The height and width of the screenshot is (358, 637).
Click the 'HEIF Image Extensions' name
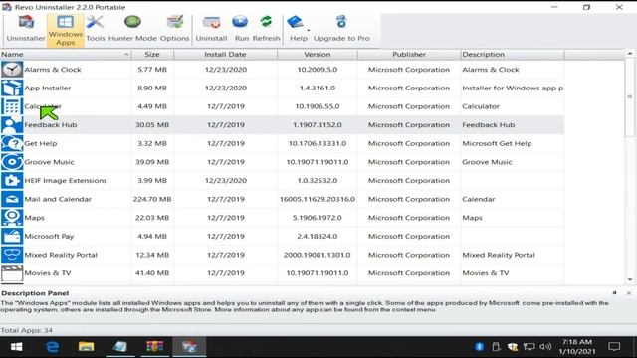click(x=66, y=181)
